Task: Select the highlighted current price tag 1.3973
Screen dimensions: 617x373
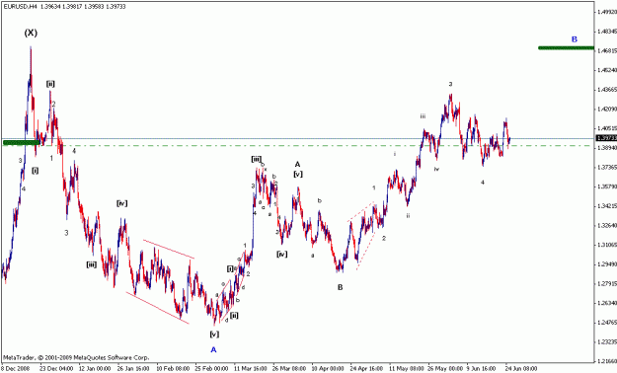Action: click(x=606, y=138)
